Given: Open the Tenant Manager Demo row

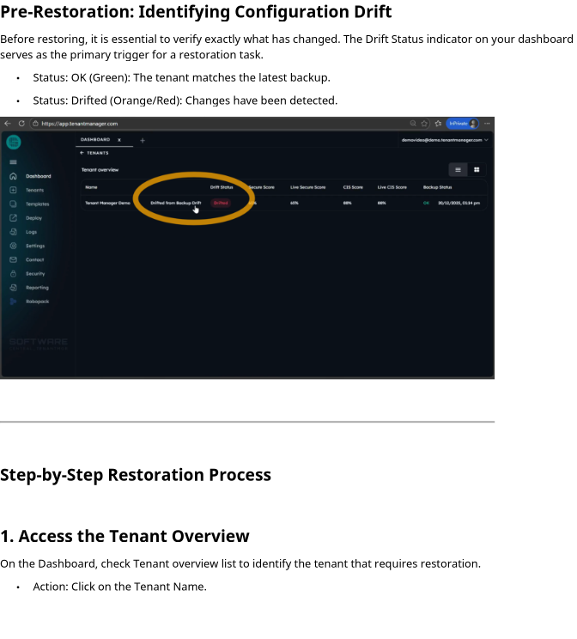Looking at the screenshot, I should pos(107,204).
